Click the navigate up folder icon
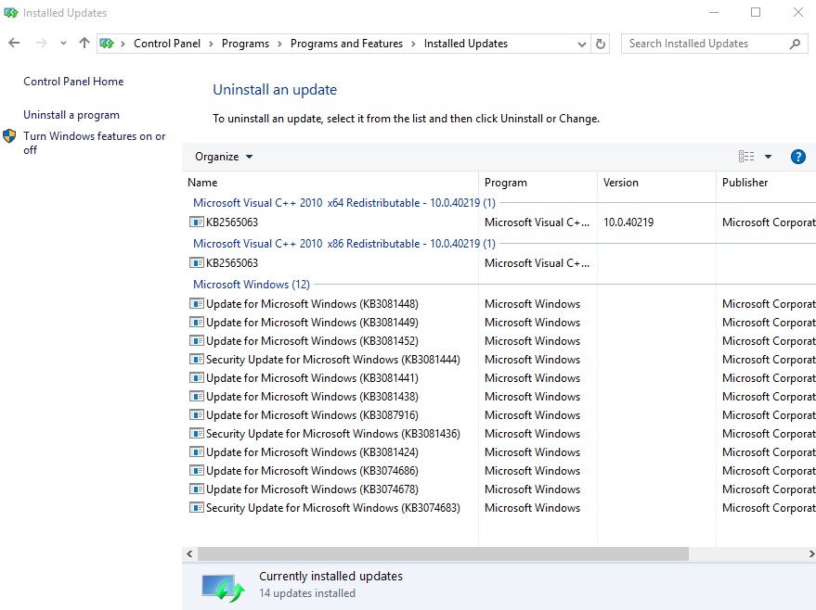This screenshot has height=610, width=816. tap(84, 43)
